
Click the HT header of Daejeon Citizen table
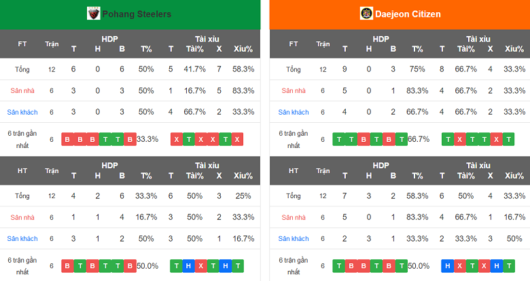click(294, 170)
